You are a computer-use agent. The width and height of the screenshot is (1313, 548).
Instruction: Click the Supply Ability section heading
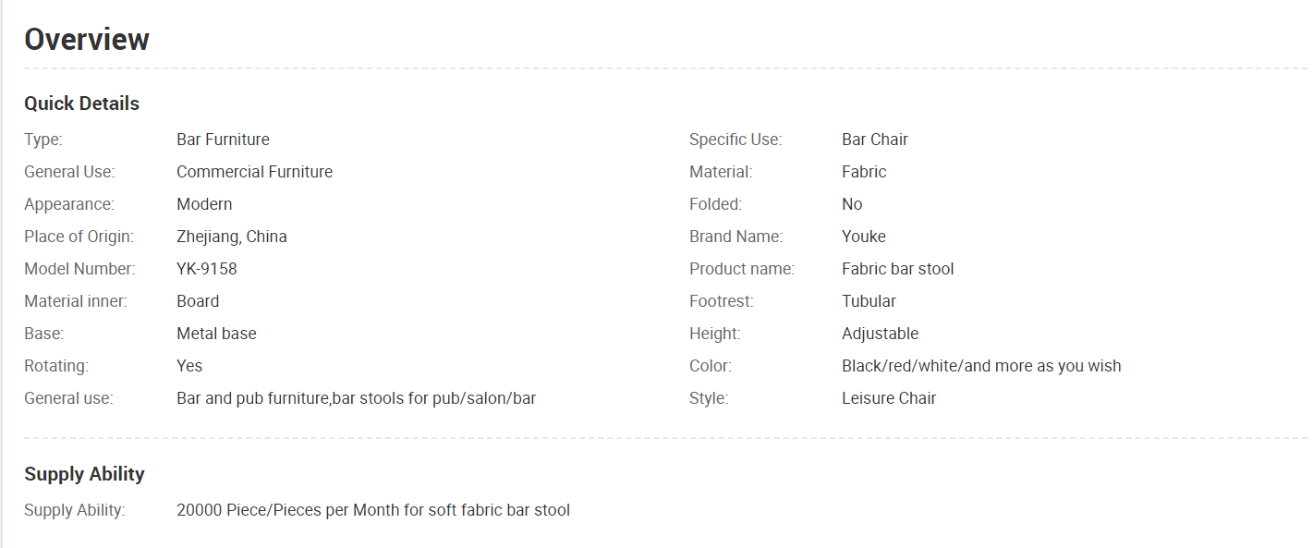[84, 474]
